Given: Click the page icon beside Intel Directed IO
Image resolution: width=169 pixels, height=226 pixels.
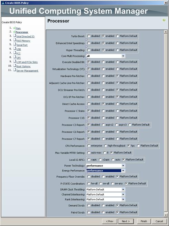Looking at the screenshot, I should (x=15, y=36).
